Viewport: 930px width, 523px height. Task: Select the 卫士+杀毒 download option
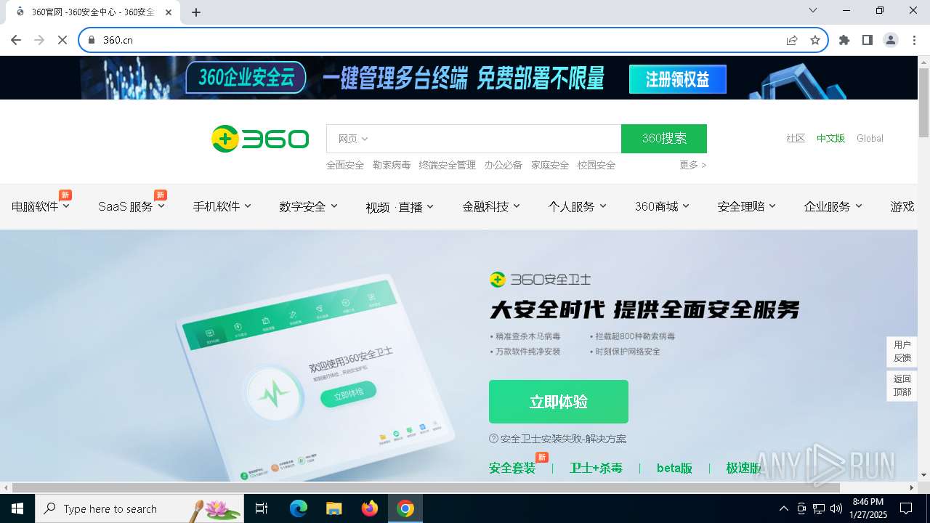(596, 469)
